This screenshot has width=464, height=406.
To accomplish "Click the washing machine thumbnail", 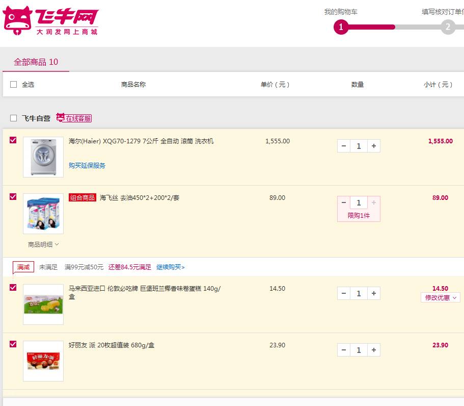I will [x=43, y=157].
